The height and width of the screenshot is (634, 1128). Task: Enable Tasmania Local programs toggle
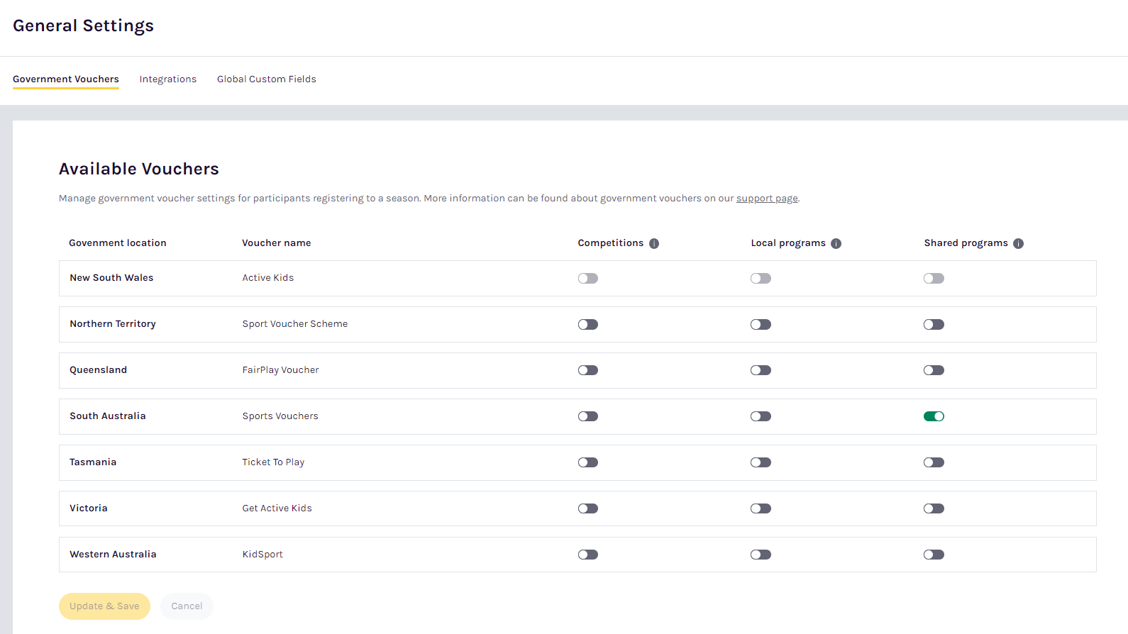[761, 462]
